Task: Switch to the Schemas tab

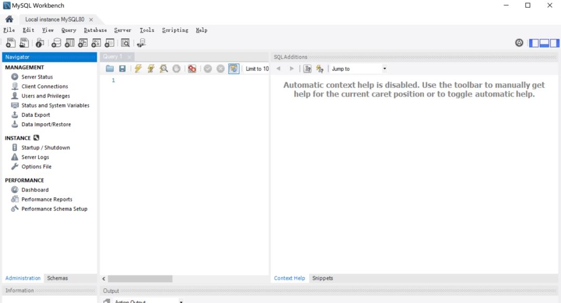Action: click(x=57, y=278)
